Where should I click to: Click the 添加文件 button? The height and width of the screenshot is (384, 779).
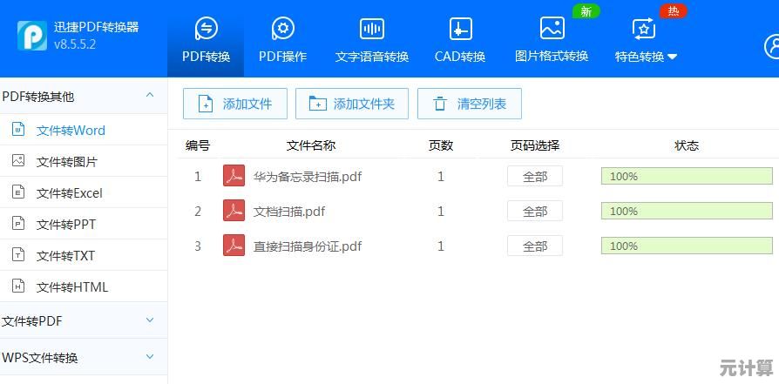(x=235, y=104)
